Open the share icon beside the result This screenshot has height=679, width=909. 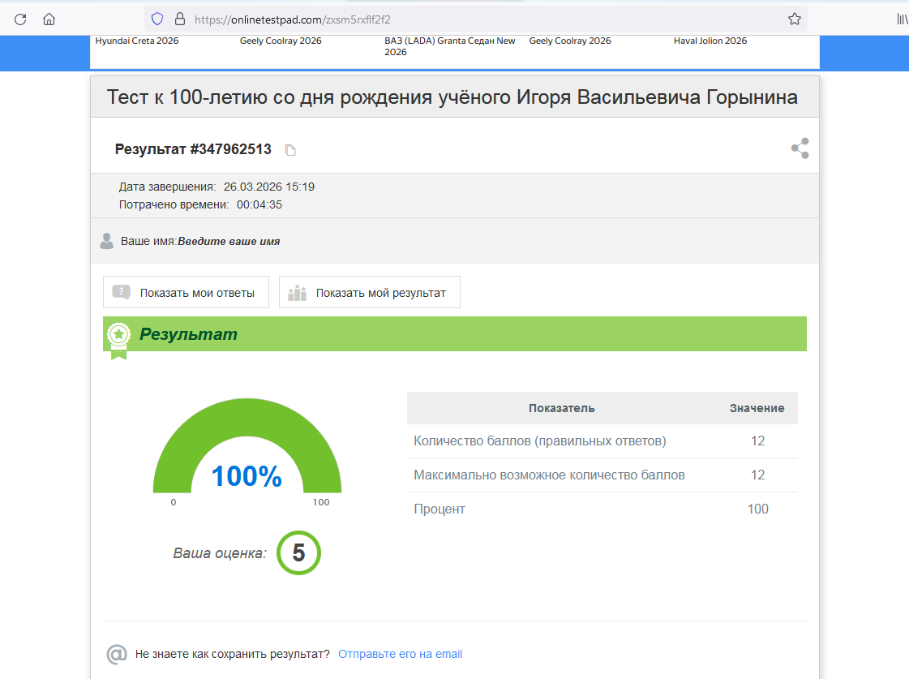[x=800, y=148]
